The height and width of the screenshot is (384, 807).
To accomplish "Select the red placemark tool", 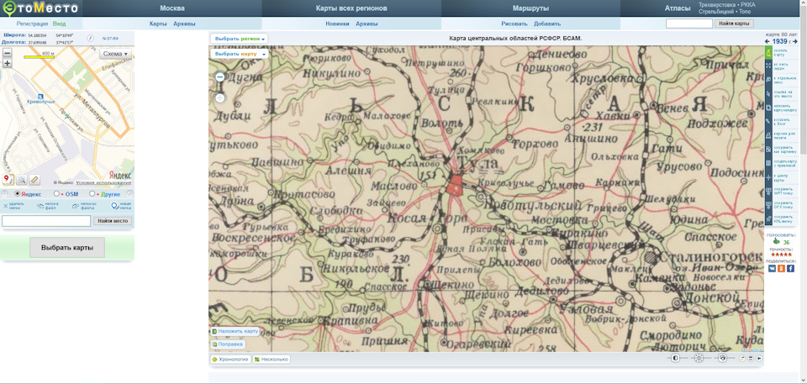I will point(8,180).
